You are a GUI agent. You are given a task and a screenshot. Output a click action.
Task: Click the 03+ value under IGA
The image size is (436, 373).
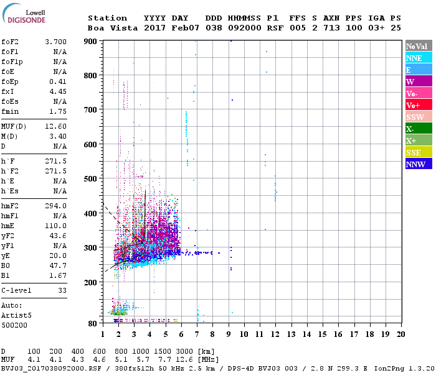coord(376,28)
